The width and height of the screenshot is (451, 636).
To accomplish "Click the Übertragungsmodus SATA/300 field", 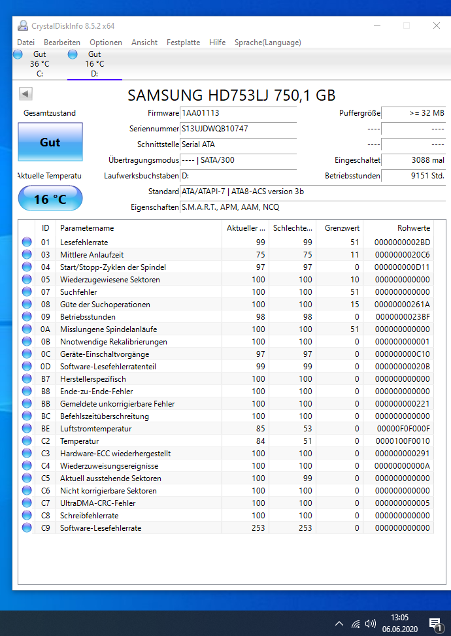I will coord(239,159).
